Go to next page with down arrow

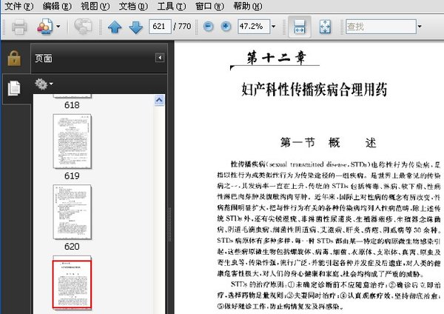[x=136, y=27]
